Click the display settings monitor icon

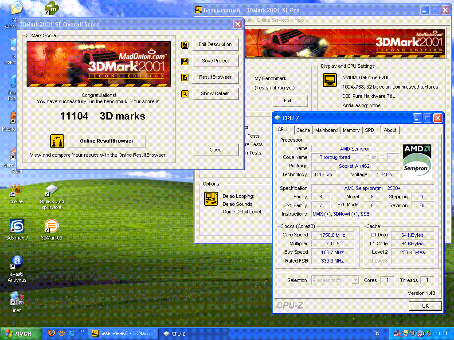click(x=330, y=80)
